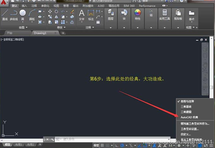The height and width of the screenshot is (148, 215).
Task: Click the 基点 base point button
Action: (192, 15)
